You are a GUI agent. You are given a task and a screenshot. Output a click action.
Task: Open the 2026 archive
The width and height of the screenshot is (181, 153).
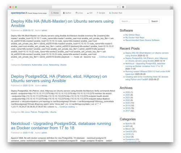click(127, 92)
